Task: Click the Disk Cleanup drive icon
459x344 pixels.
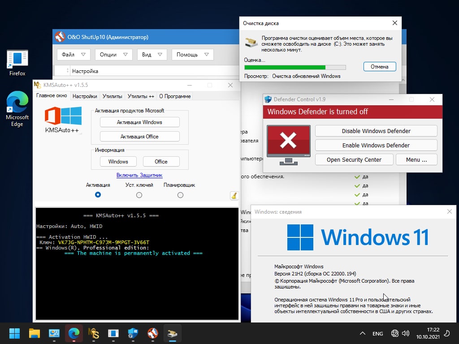Action: 251,43
